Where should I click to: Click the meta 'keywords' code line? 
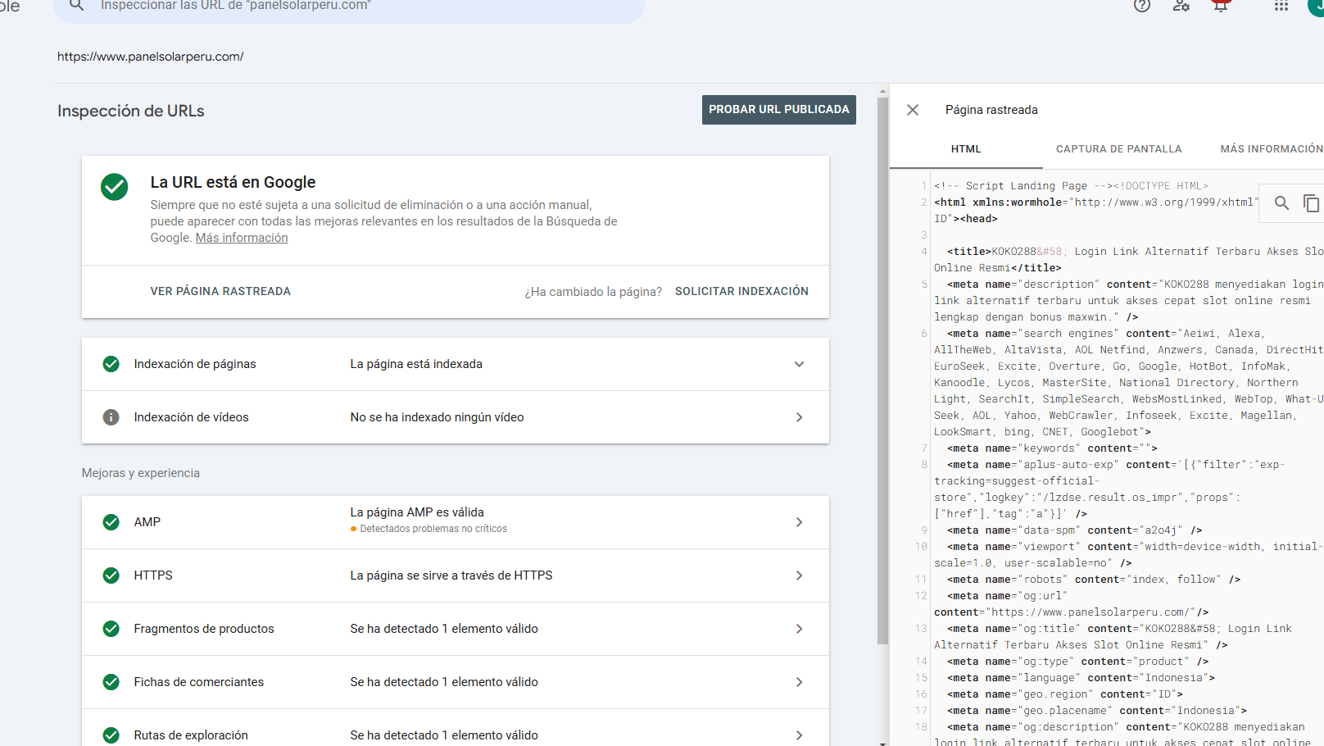1053,448
